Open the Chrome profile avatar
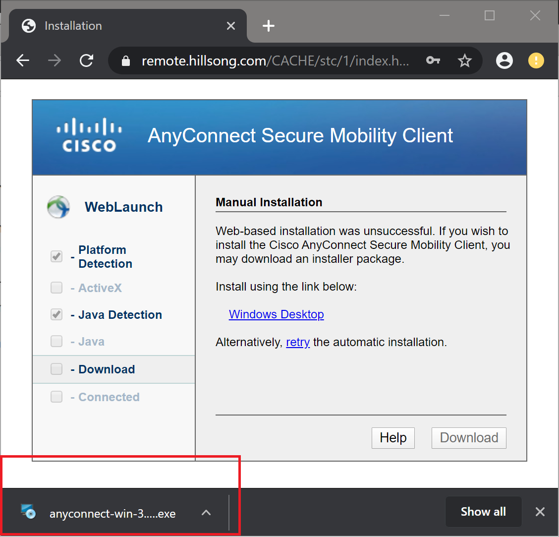Screen dimensions: 559x537 tap(504, 60)
